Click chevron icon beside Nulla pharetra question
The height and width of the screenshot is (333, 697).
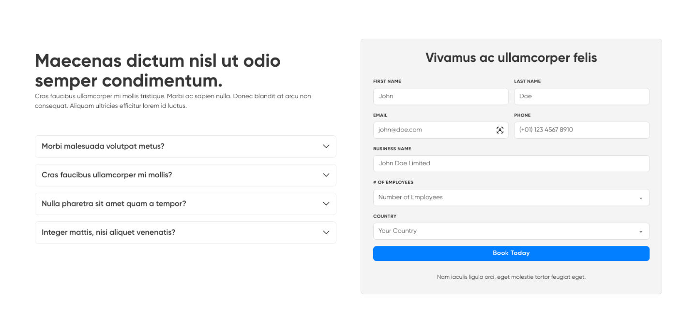point(326,204)
